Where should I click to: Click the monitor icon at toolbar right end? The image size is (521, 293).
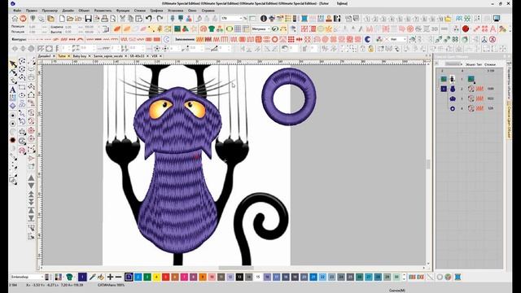(x=497, y=19)
